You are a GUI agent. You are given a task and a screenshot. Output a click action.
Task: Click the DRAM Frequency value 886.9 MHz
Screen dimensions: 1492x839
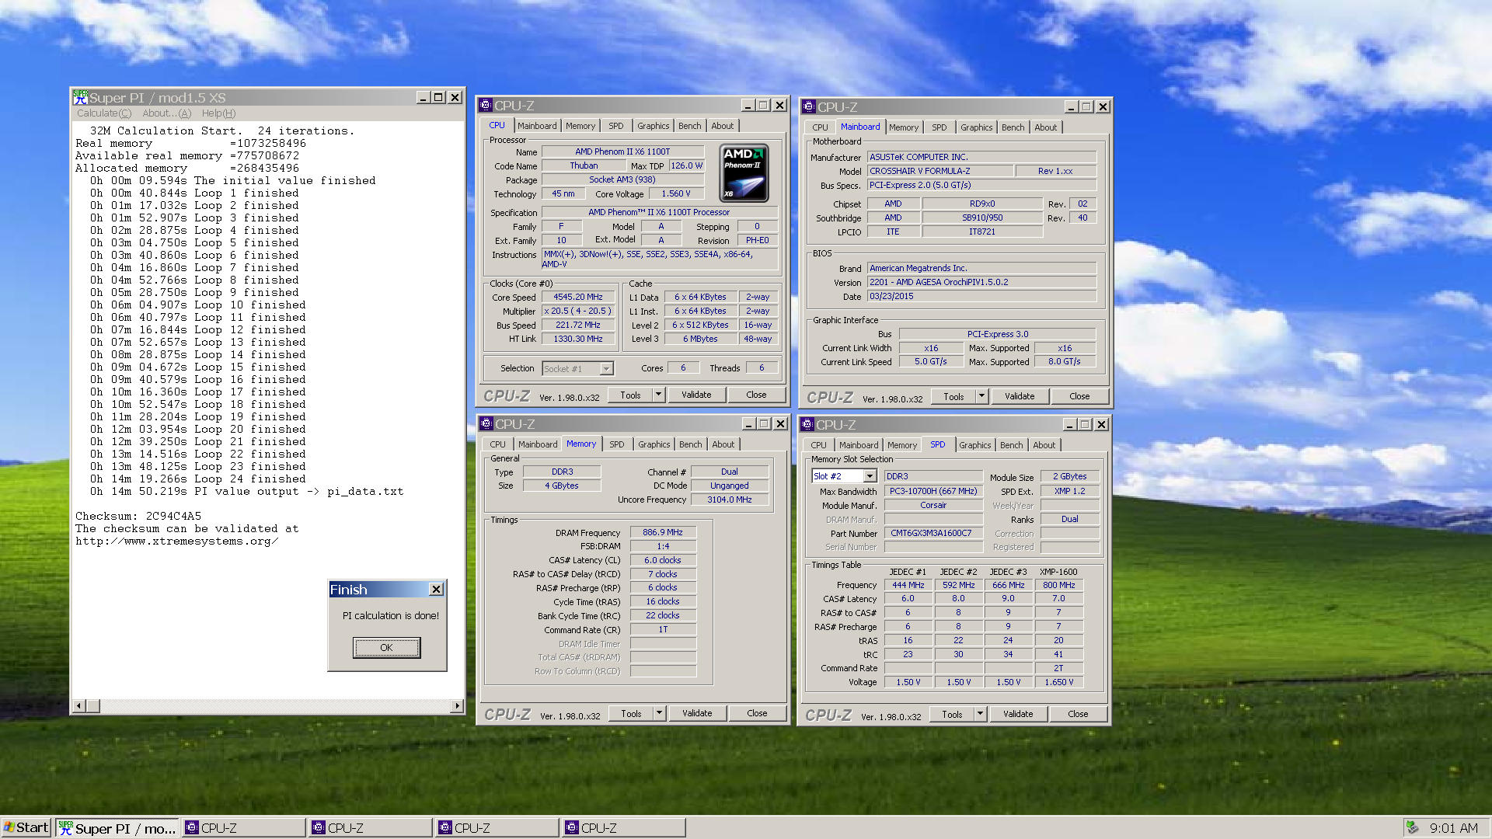663,532
